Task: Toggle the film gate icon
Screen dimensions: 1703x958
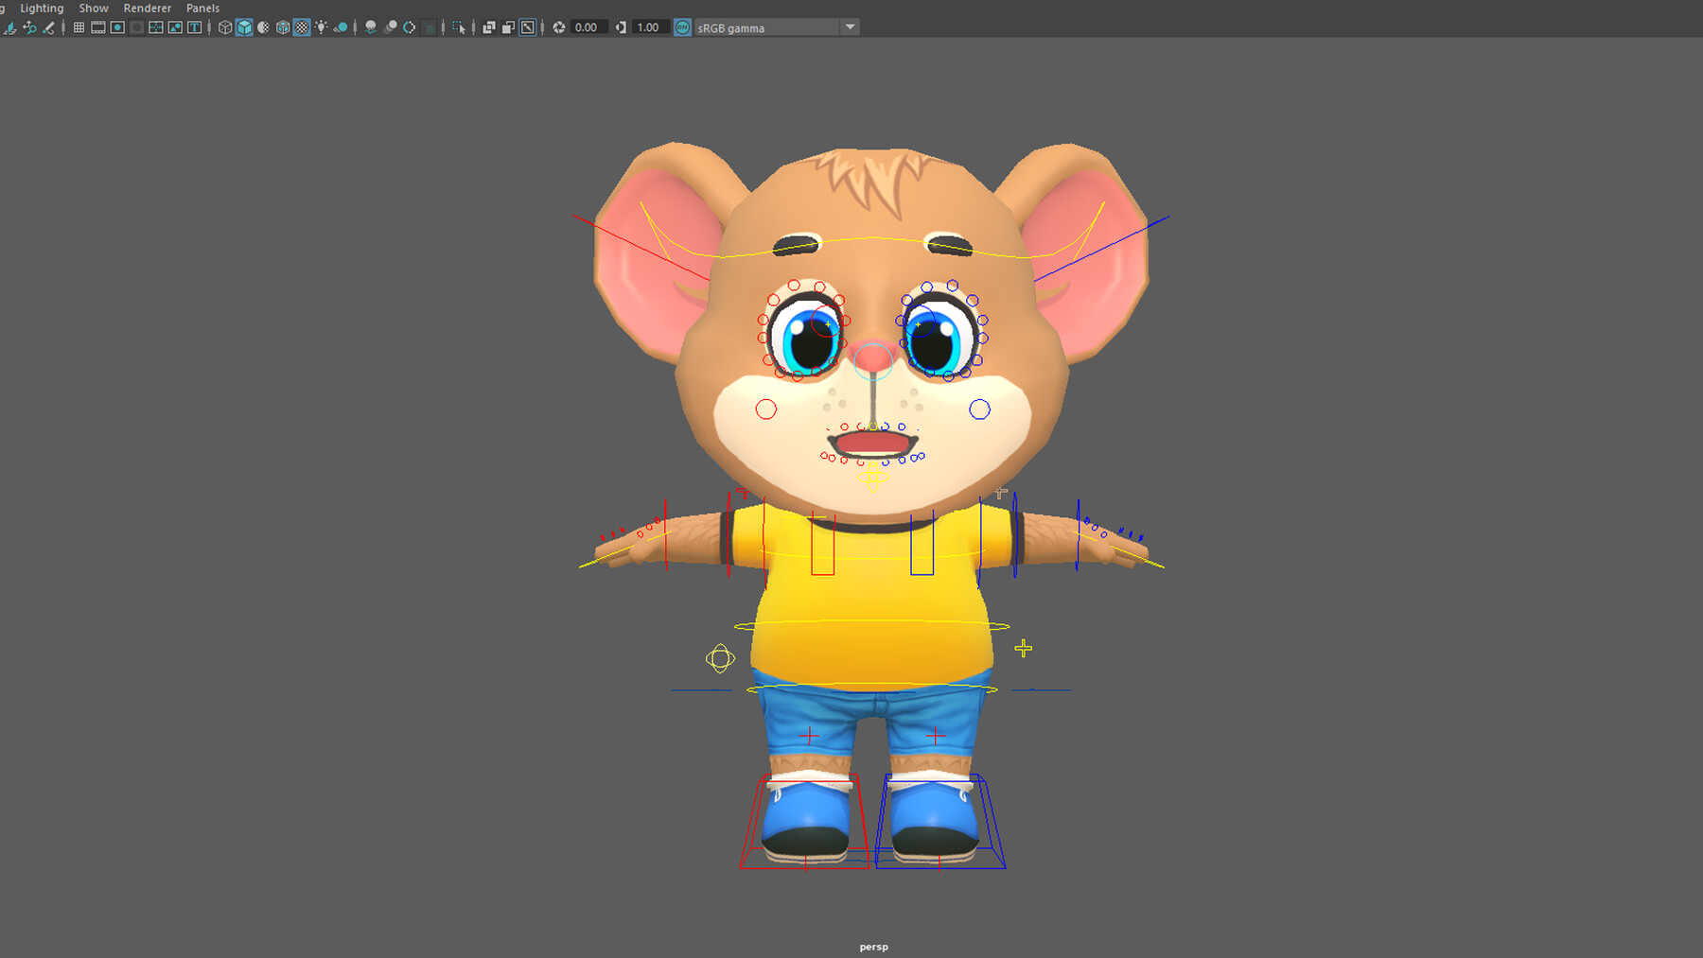Action: pos(97,27)
